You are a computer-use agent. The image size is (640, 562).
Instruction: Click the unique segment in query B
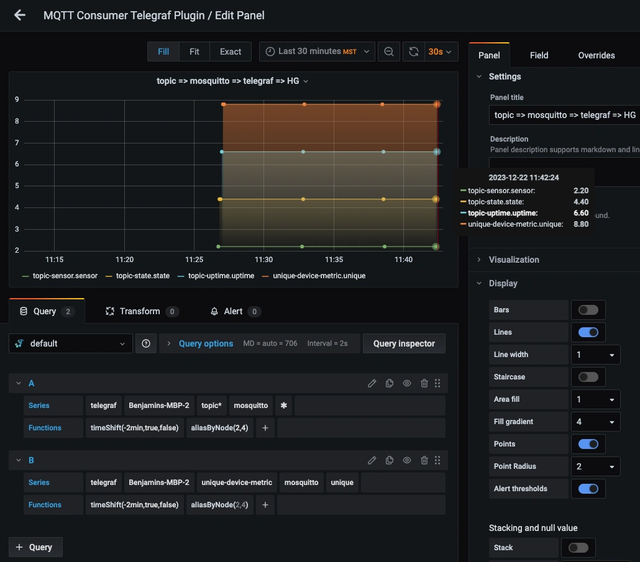[342, 483]
